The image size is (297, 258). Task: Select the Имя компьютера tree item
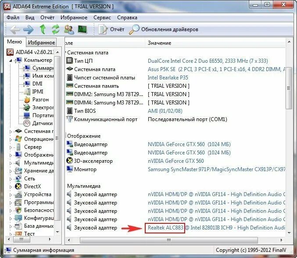pyautogui.click(x=39, y=76)
